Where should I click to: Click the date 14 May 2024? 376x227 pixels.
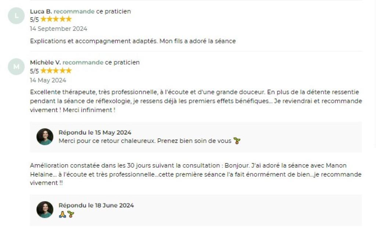tap(48, 80)
